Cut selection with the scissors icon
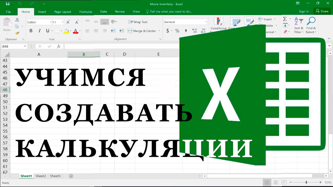Image resolution: width=333 pixels, height=187 pixels. point(17,20)
